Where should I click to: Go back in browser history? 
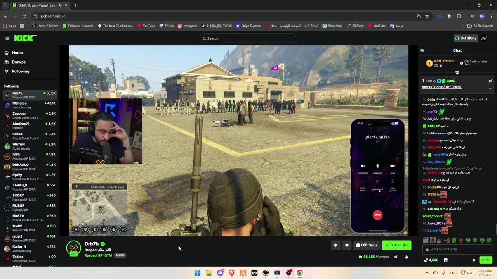point(5,16)
